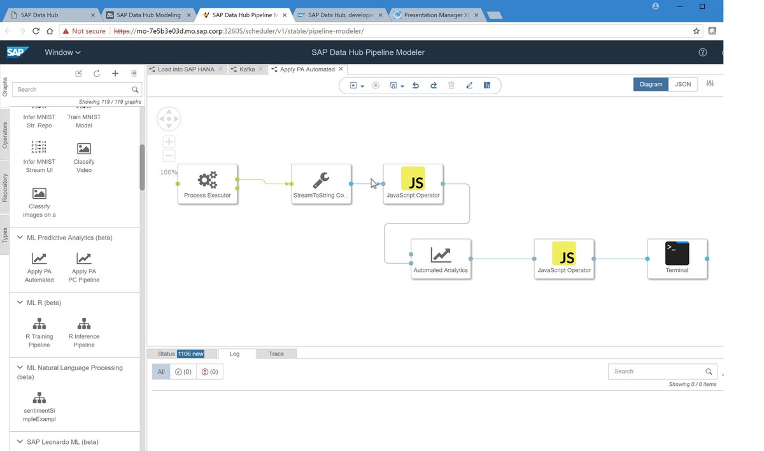
Task: Select Classify Images graph
Action: pyautogui.click(x=39, y=202)
